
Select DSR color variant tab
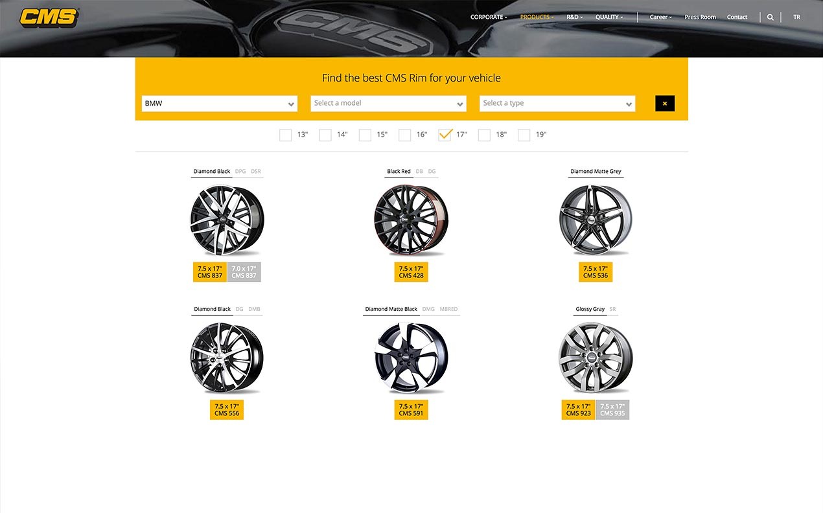(x=256, y=172)
